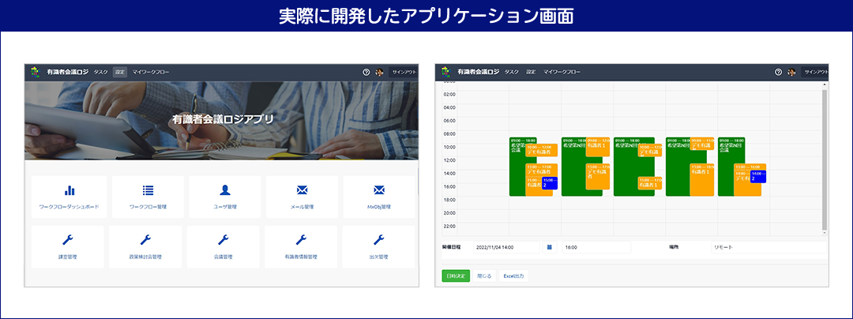Image resolution: width=853 pixels, height=319 pixels.
Task: Select the 設定 menu on the home screen
Action: [x=119, y=72]
